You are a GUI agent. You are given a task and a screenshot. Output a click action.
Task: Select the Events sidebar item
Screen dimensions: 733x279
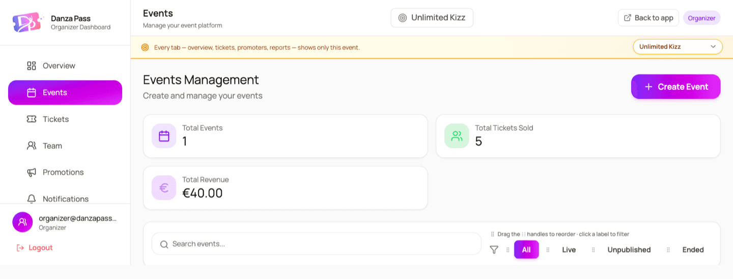[x=65, y=92]
